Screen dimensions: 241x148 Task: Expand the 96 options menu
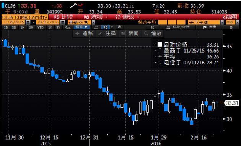[x=96, y=17]
